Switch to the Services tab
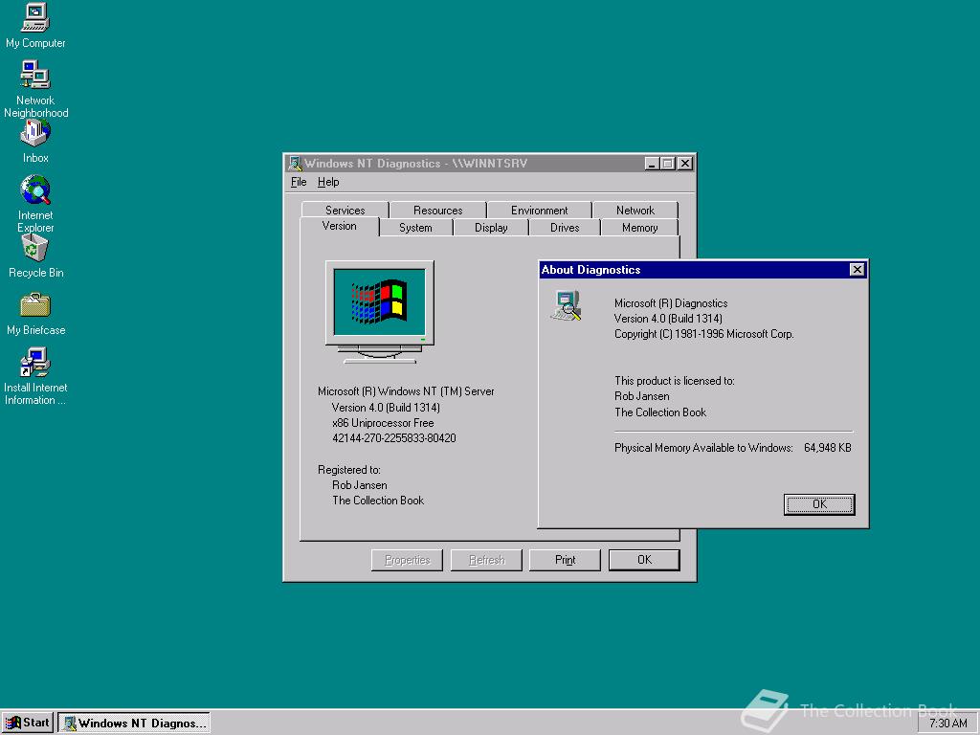 point(345,210)
